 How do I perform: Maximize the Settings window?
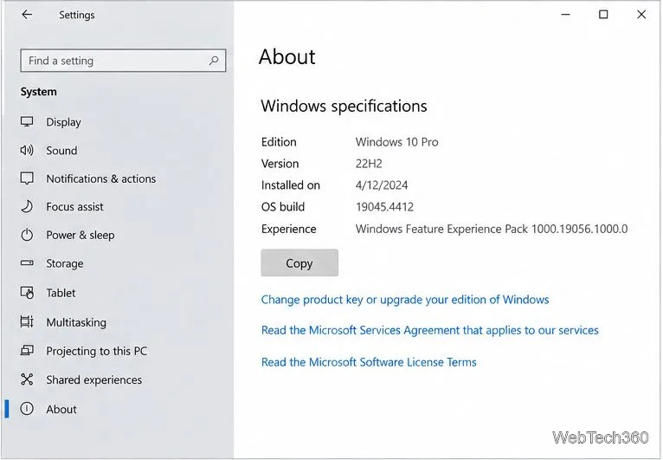click(x=603, y=15)
